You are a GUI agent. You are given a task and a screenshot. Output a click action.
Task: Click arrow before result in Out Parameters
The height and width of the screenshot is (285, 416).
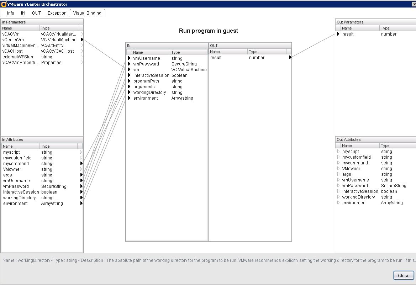click(x=338, y=34)
